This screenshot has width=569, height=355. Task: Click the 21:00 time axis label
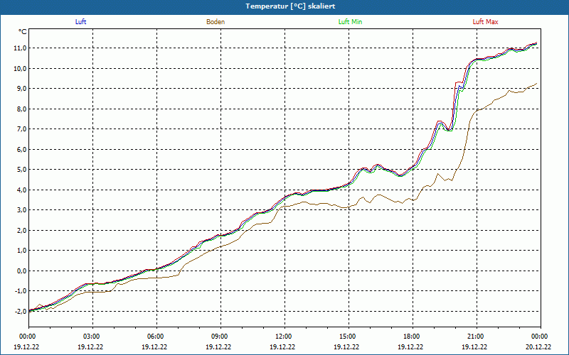(477, 337)
